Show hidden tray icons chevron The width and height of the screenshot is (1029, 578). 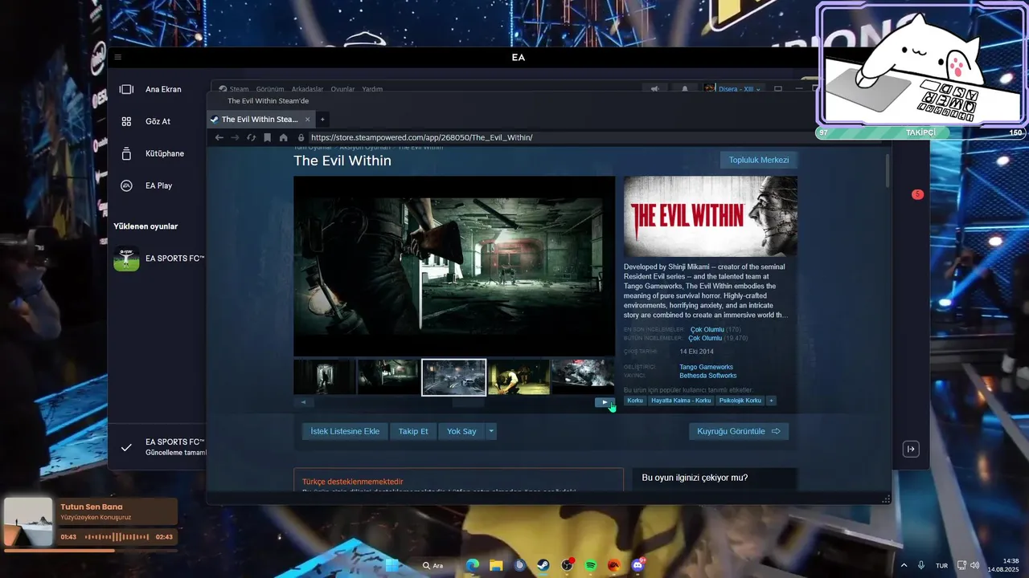(903, 565)
